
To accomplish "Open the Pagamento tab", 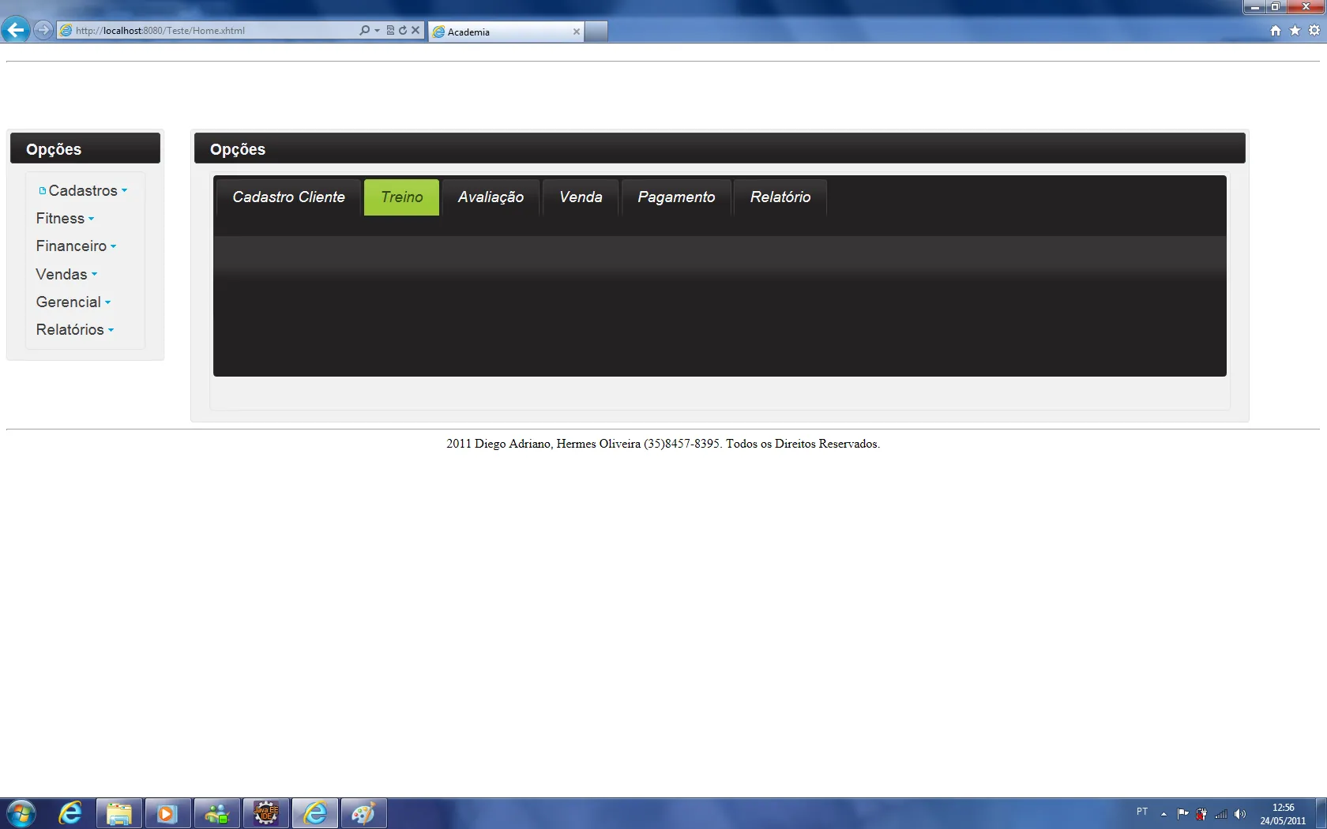I will pyautogui.click(x=676, y=197).
